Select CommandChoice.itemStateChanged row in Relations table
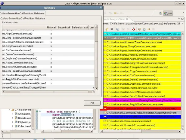The width and height of the screenshot is (186, 140). point(48,88)
